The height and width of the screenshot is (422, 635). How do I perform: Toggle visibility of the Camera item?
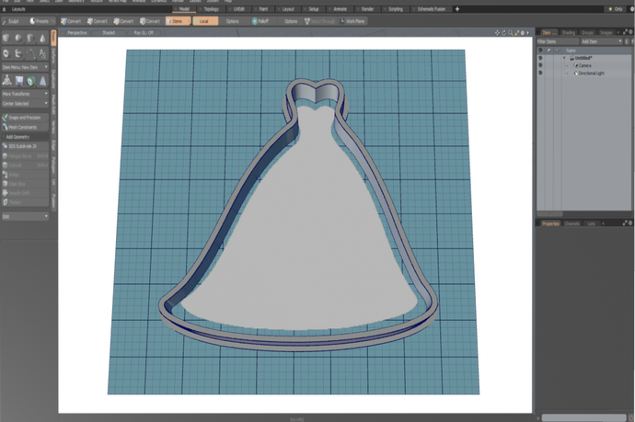[540, 65]
